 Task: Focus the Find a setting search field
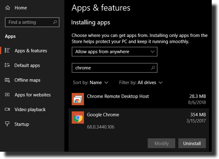(x=32, y=22)
